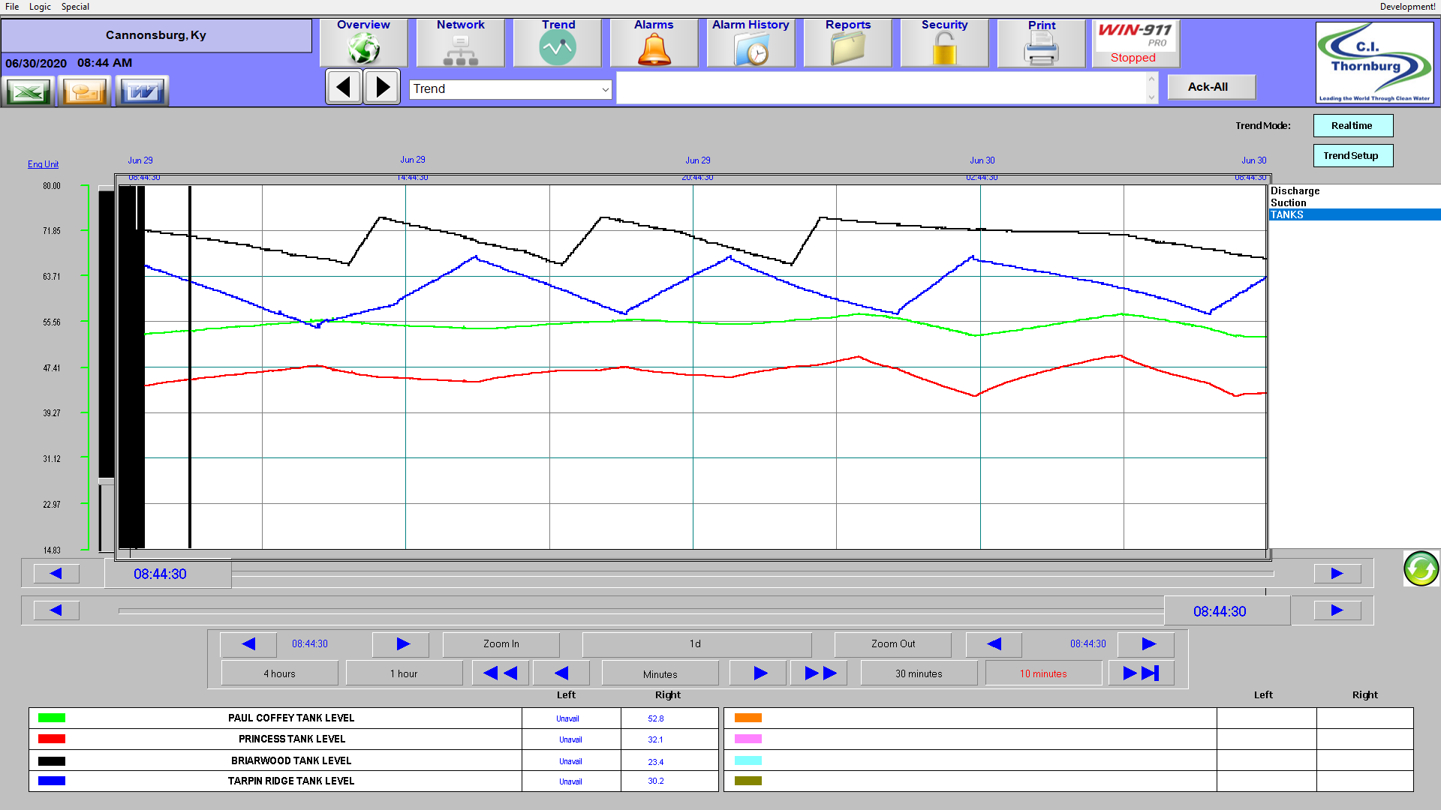Click the Zoom In button

click(x=501, y=644)
